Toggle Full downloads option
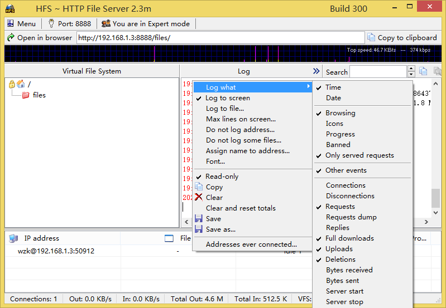446x308 pixels. tap(363, 238)
